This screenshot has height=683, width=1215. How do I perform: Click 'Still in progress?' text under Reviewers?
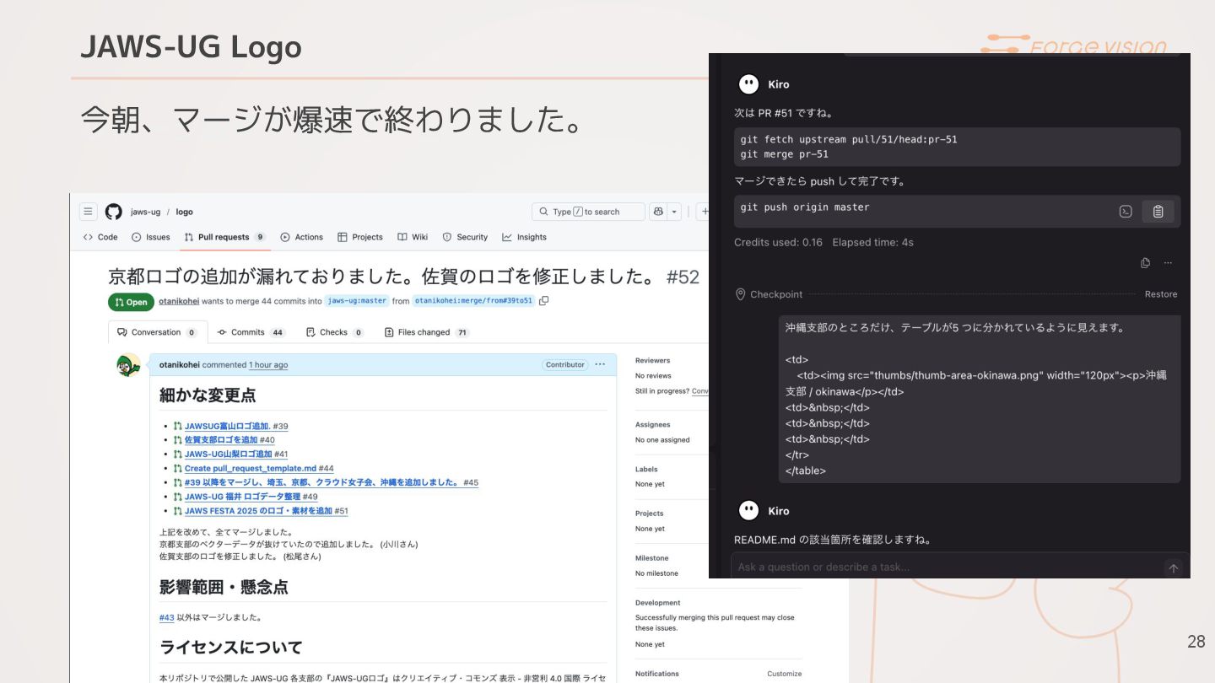[x=662, y=391]
